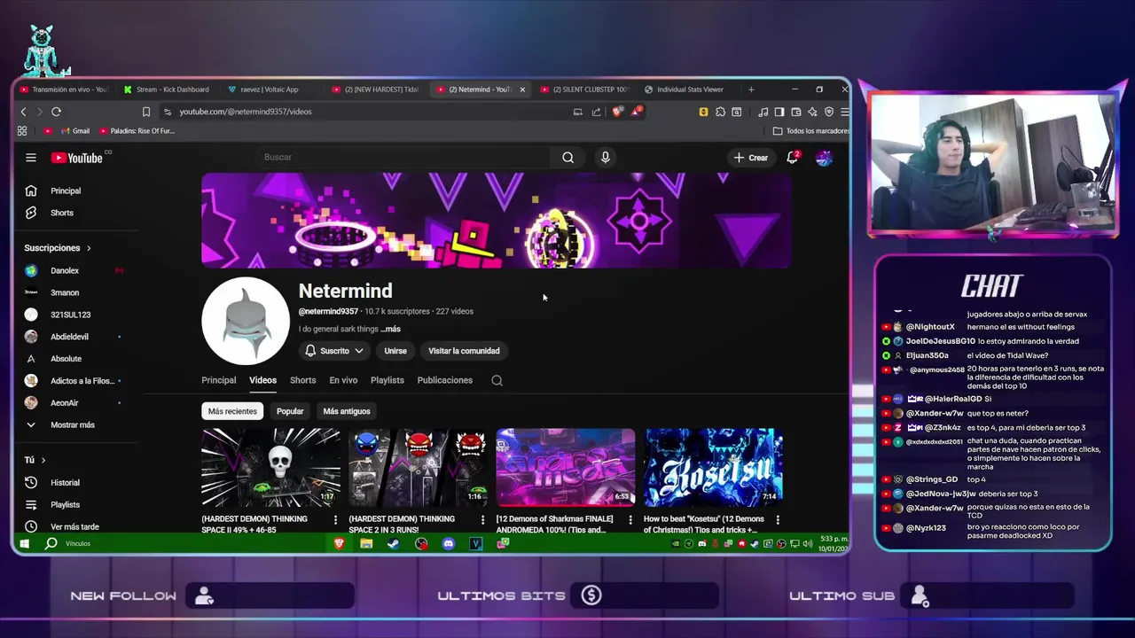
Task: Expand Mostrar más in subscriptions
Action: (72, 425)
